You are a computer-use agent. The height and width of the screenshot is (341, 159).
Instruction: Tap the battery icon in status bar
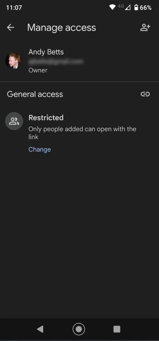pos(136,8)
